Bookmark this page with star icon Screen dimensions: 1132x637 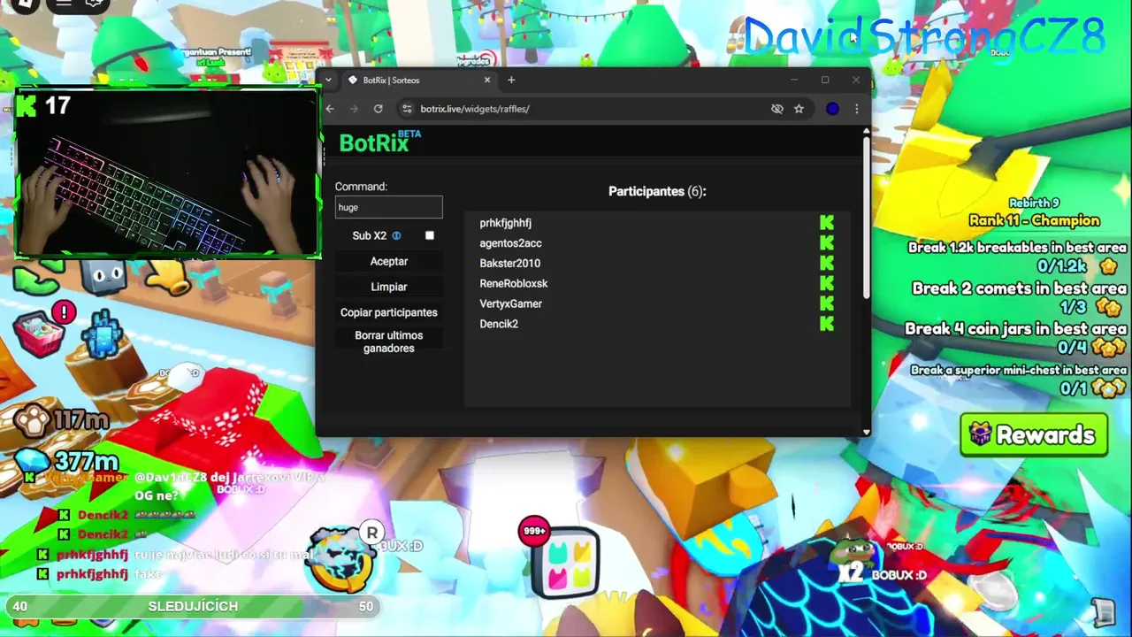pos(799,109)
